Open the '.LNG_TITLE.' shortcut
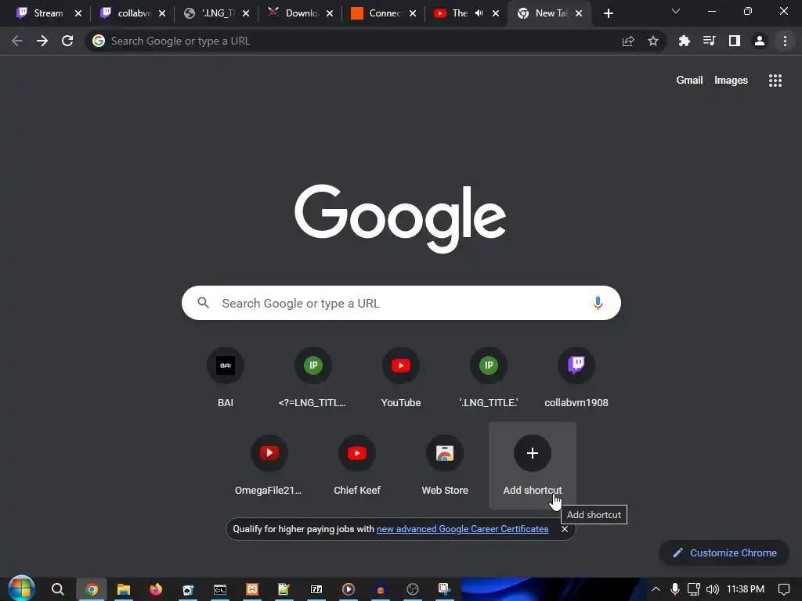Screen dimensions: 802x601 pos(489,378)
